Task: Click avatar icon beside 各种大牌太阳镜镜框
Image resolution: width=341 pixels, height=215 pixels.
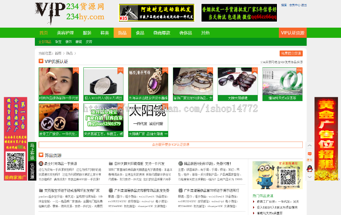Action: tap(111, 164)
